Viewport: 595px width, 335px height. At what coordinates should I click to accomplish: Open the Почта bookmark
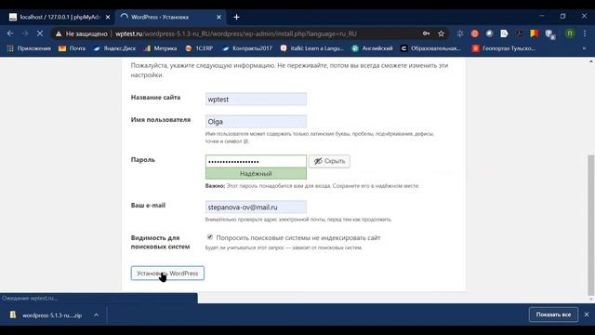coord(73,48)
